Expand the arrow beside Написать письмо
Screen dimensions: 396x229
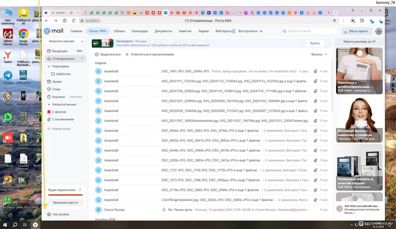[82, 41]
